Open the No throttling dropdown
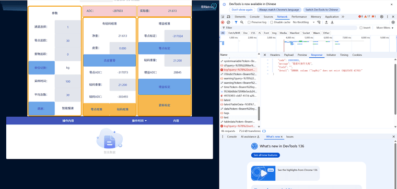 point(303,22)
